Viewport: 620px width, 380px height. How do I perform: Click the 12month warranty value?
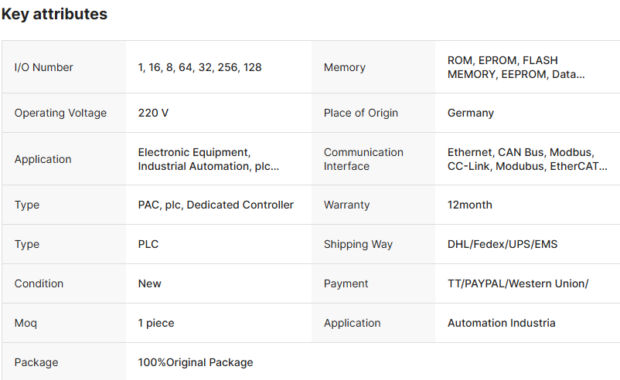(x=469, y=205)
